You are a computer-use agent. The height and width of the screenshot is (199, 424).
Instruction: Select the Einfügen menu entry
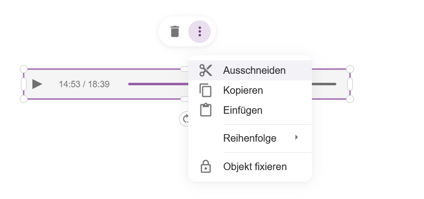click(250, 110)
